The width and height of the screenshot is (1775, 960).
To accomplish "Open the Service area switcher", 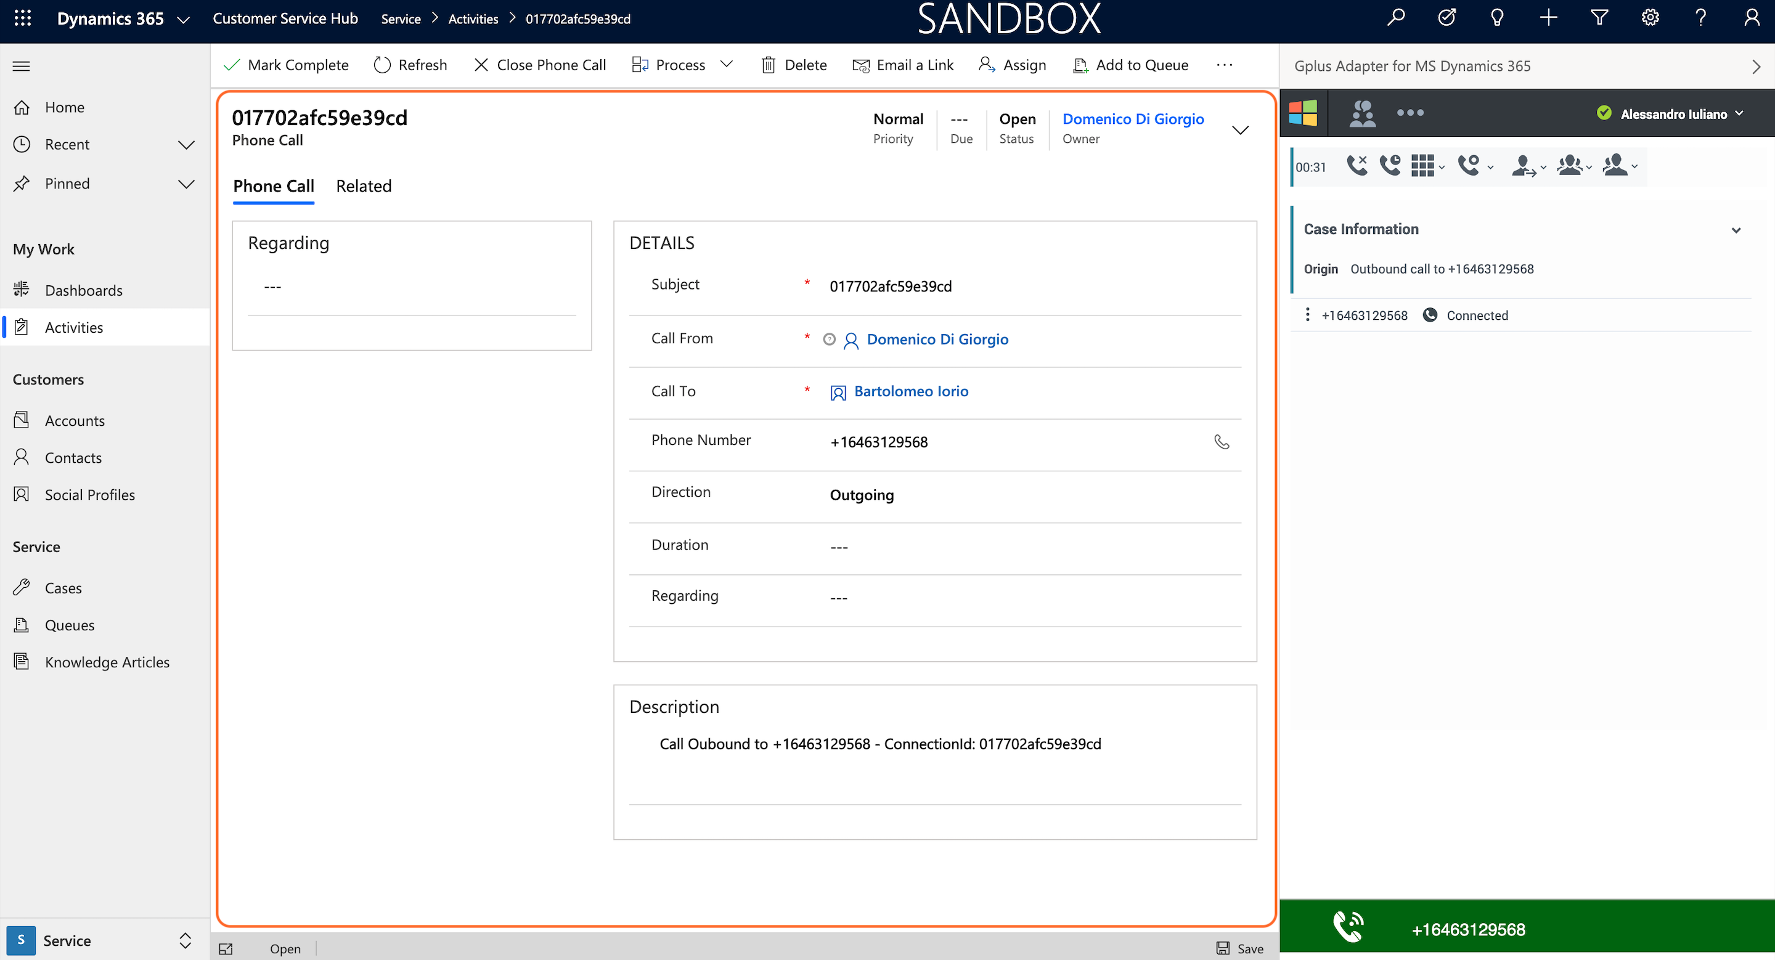I will pos(105,940).
